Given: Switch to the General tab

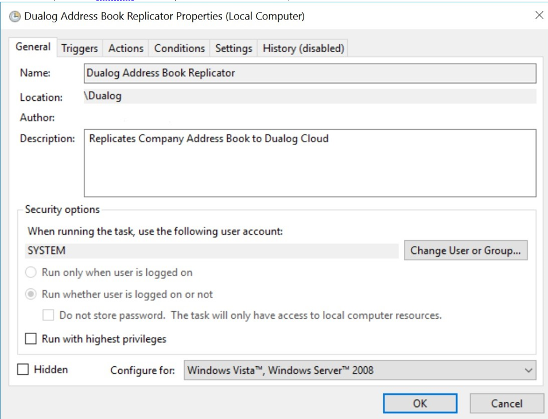Looking at the screenshot, I should coord(33,47).
